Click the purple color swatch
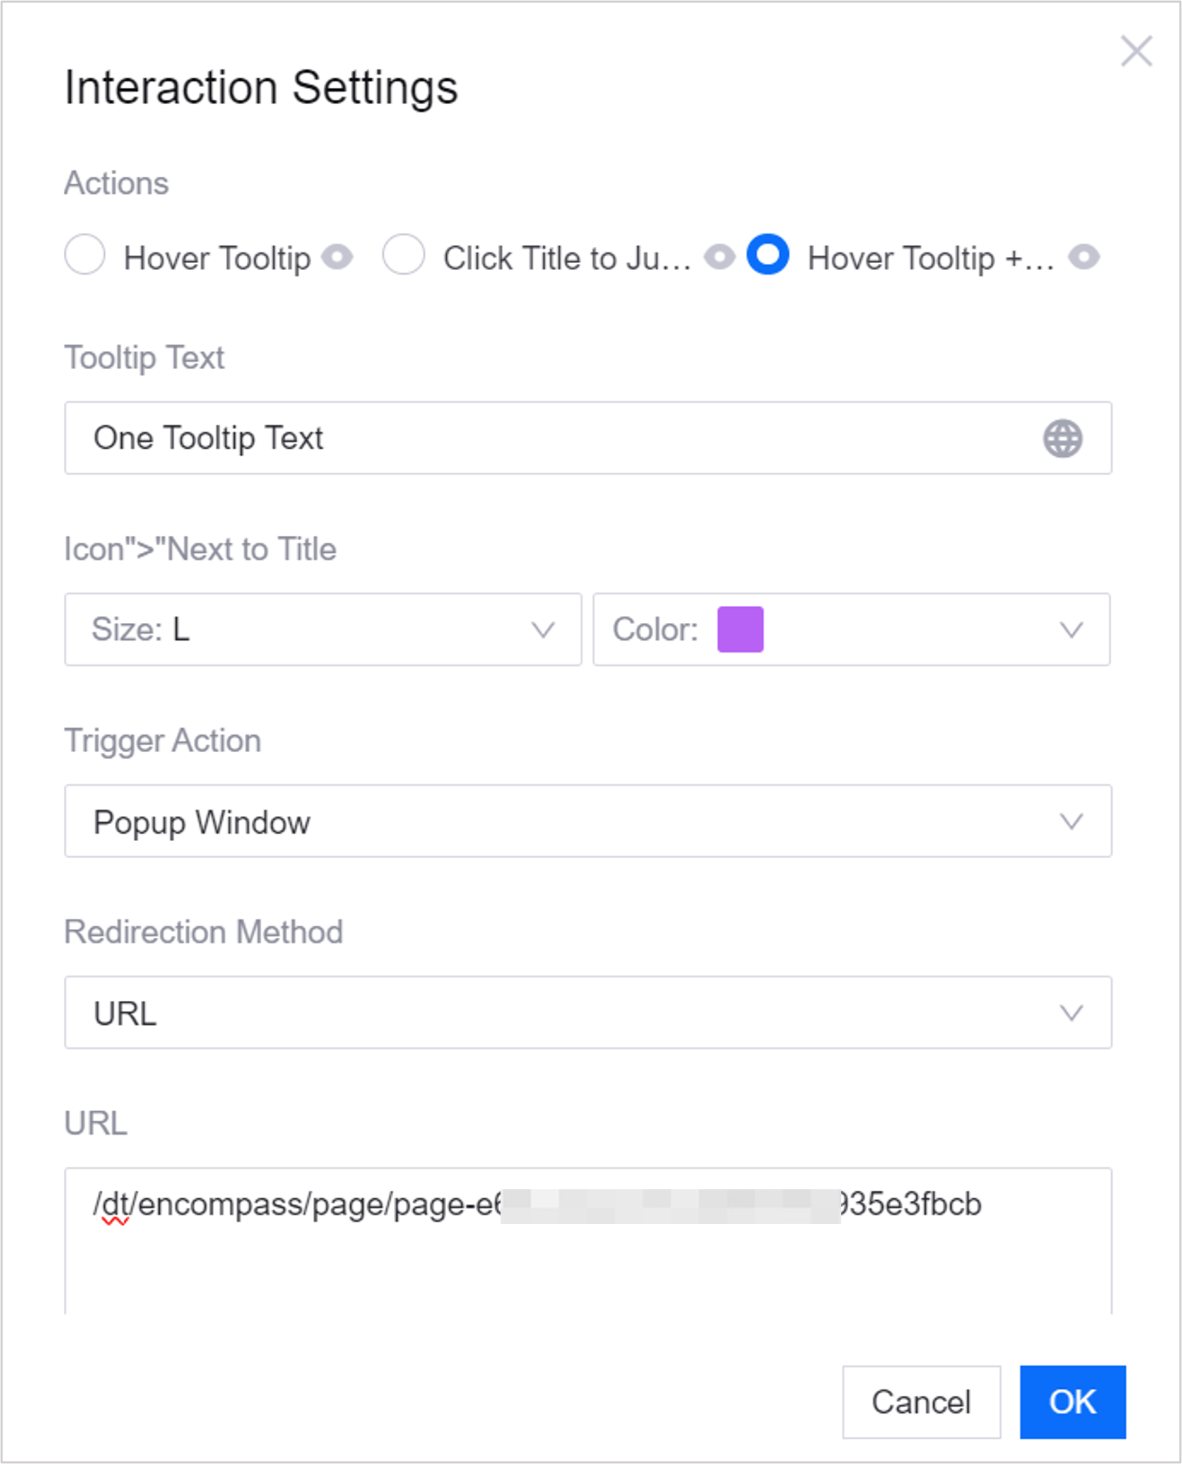The image size is (1182, 1464). pos(740,630)
